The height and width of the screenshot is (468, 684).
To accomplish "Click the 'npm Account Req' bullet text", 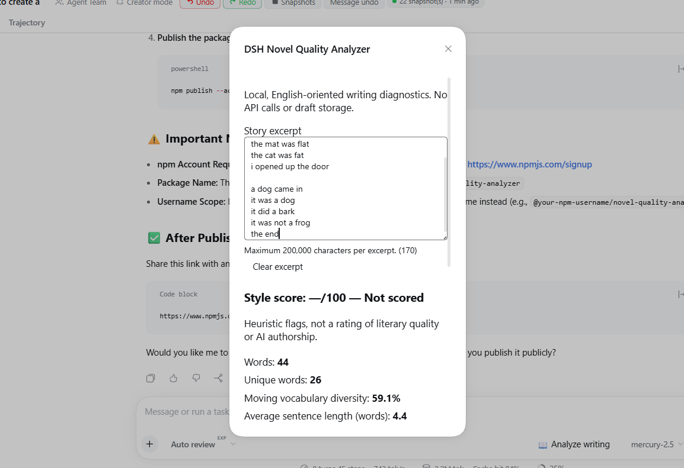I will [x=193, y=164].
